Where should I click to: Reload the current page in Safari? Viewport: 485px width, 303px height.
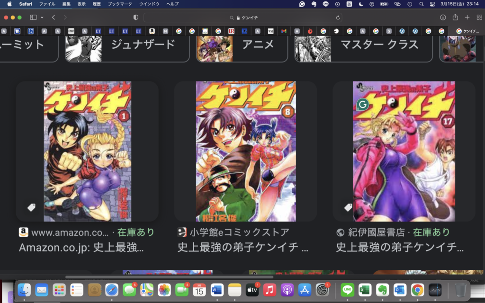338,18
